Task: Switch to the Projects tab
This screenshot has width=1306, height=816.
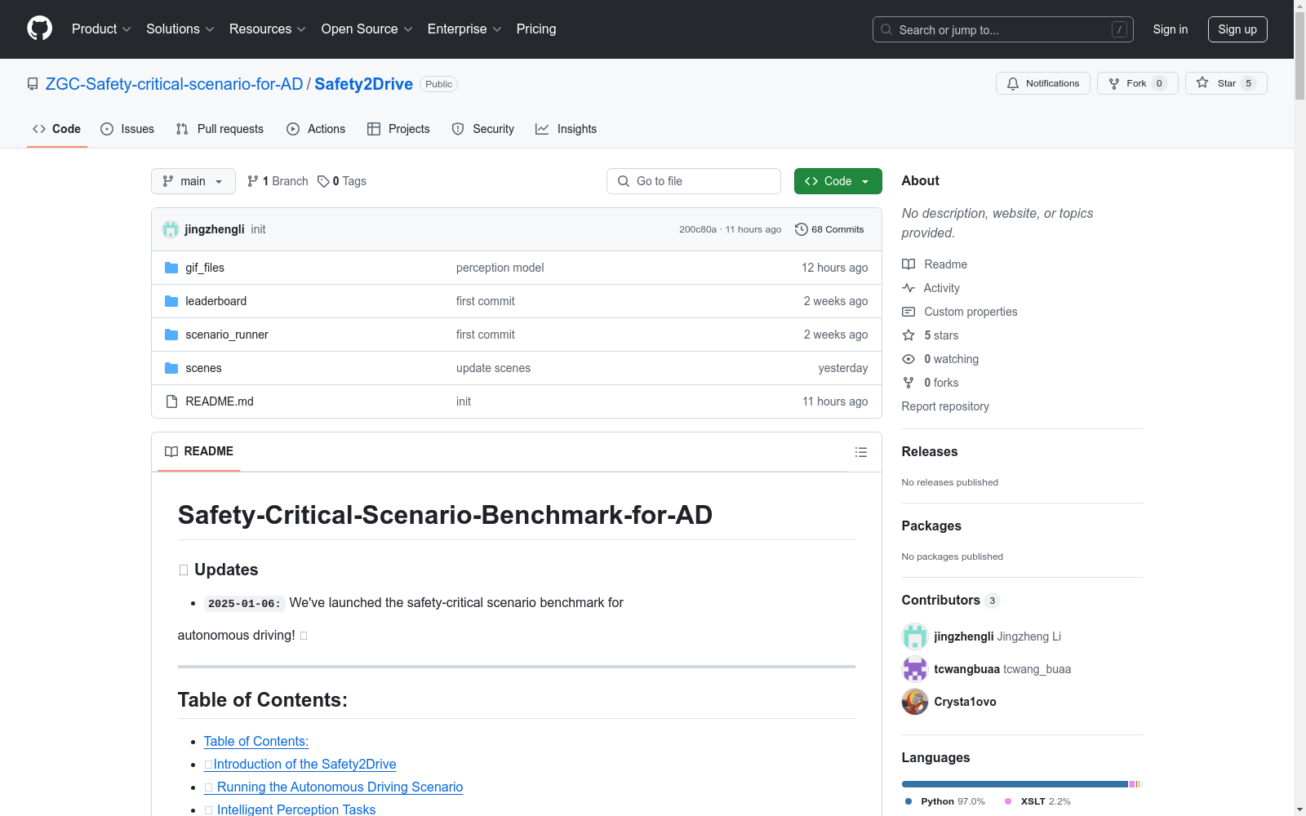Action: point(398,129)
